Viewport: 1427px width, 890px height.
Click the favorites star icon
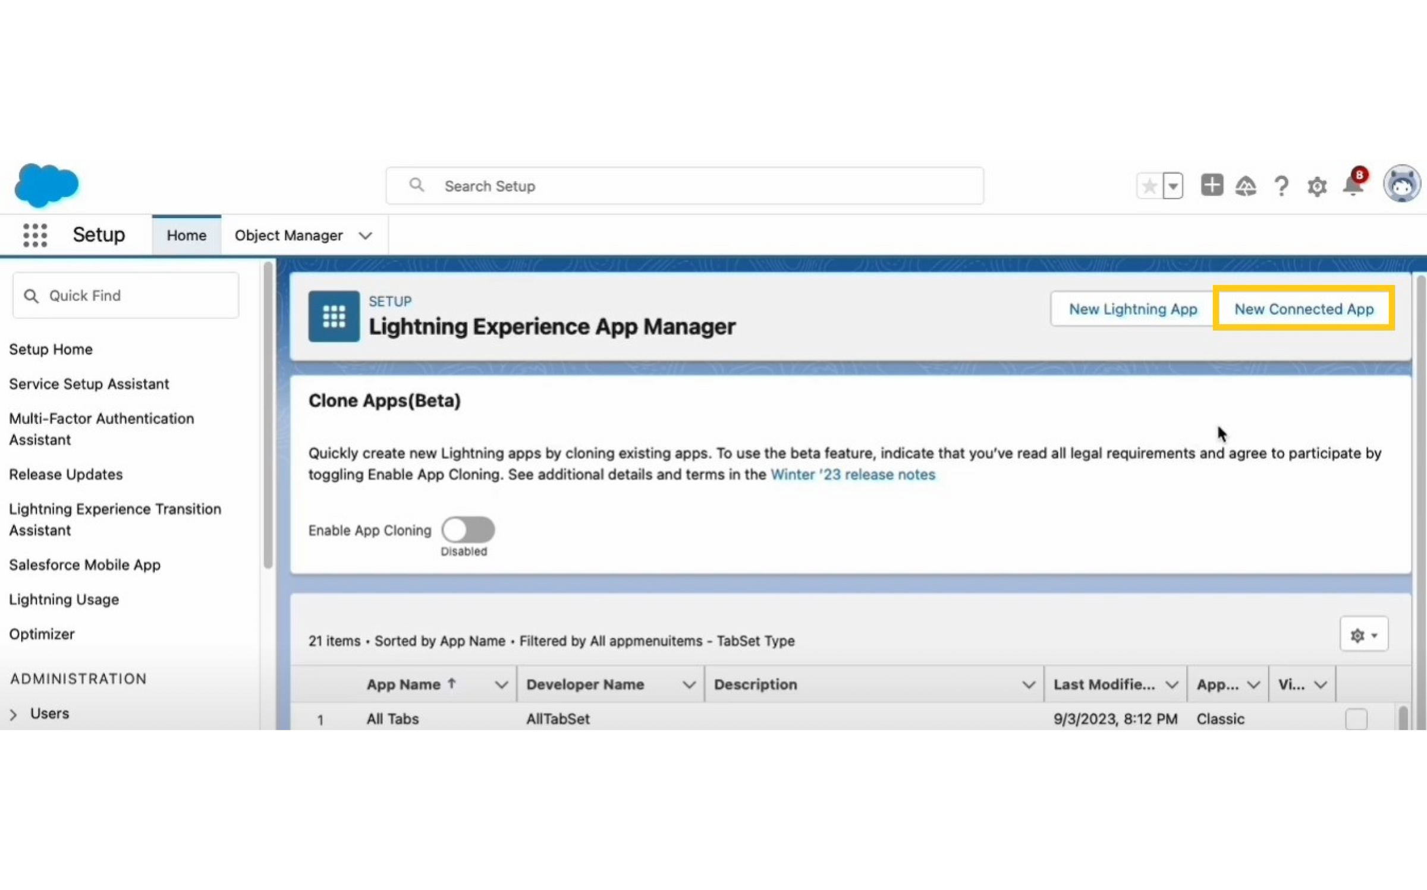coord(1149,187)
